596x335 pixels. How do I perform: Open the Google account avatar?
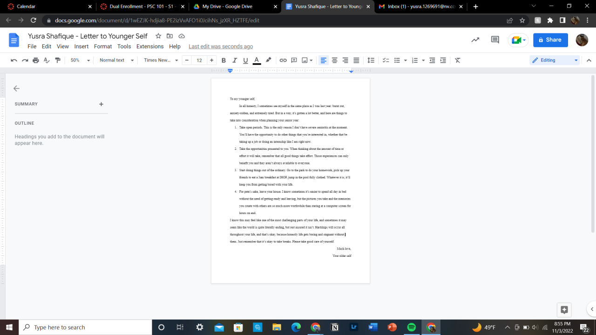[582, 40]
